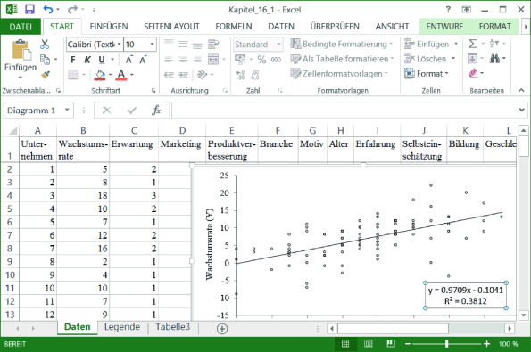531x352 pixels.
Task: Switch to Page Layout view icon
Action: (x=368, y=344)
